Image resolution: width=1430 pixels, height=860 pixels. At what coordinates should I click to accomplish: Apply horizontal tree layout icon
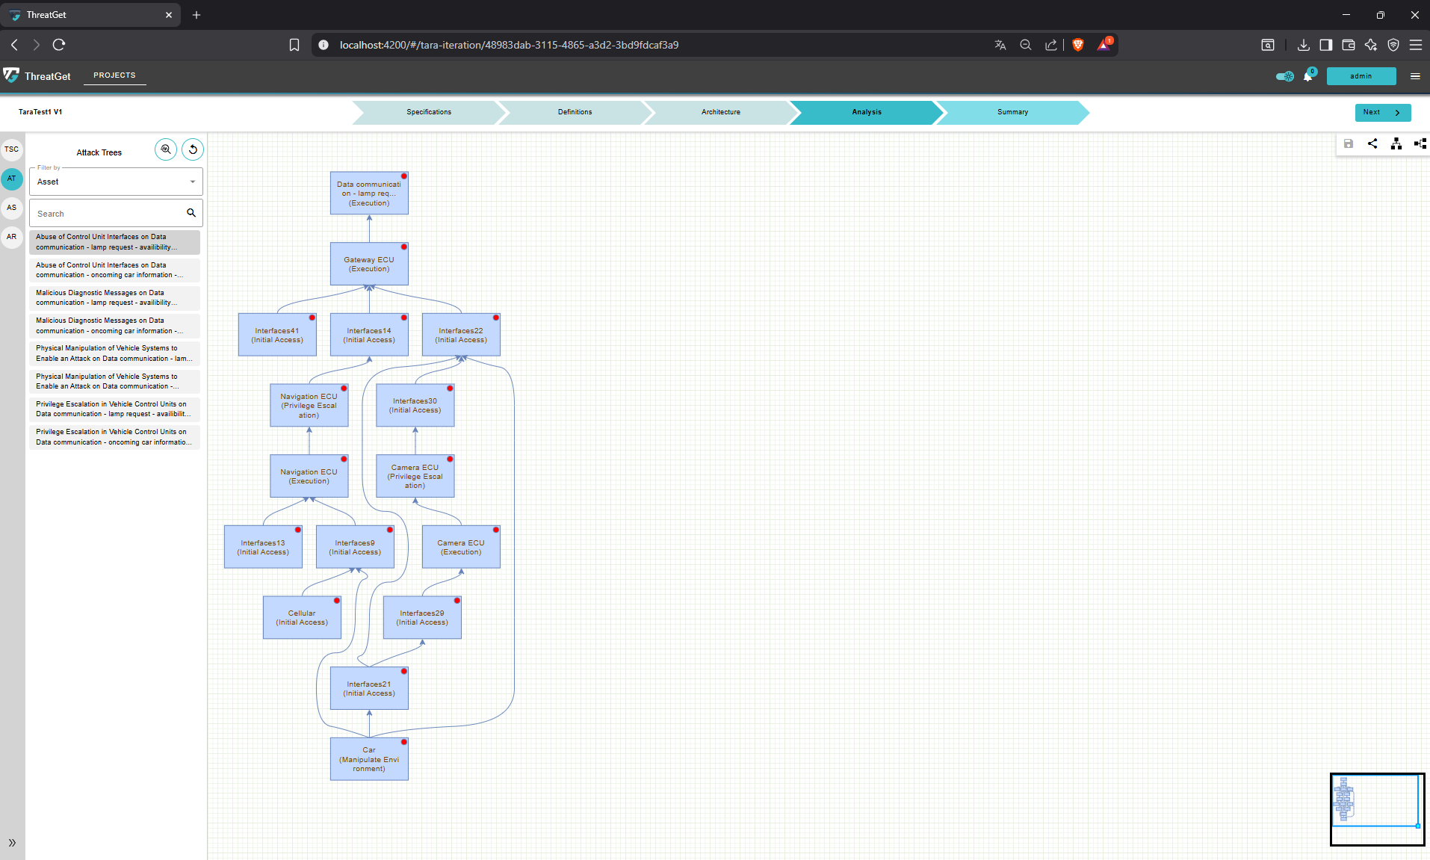1420,143
